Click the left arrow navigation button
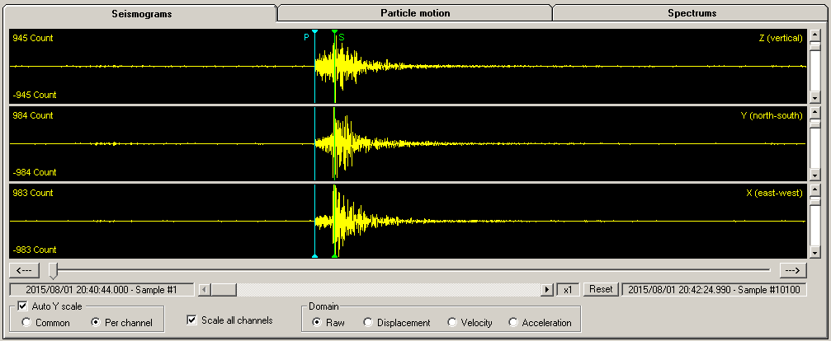831x341 pixels. [x=25, y=271]
